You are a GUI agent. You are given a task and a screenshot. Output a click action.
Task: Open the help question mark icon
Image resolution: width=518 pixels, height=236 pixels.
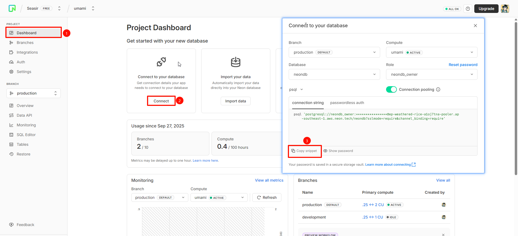468,9
